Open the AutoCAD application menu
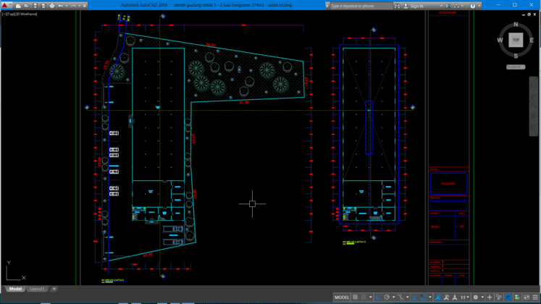The image size is (541, 304). (x=6, y=5)
